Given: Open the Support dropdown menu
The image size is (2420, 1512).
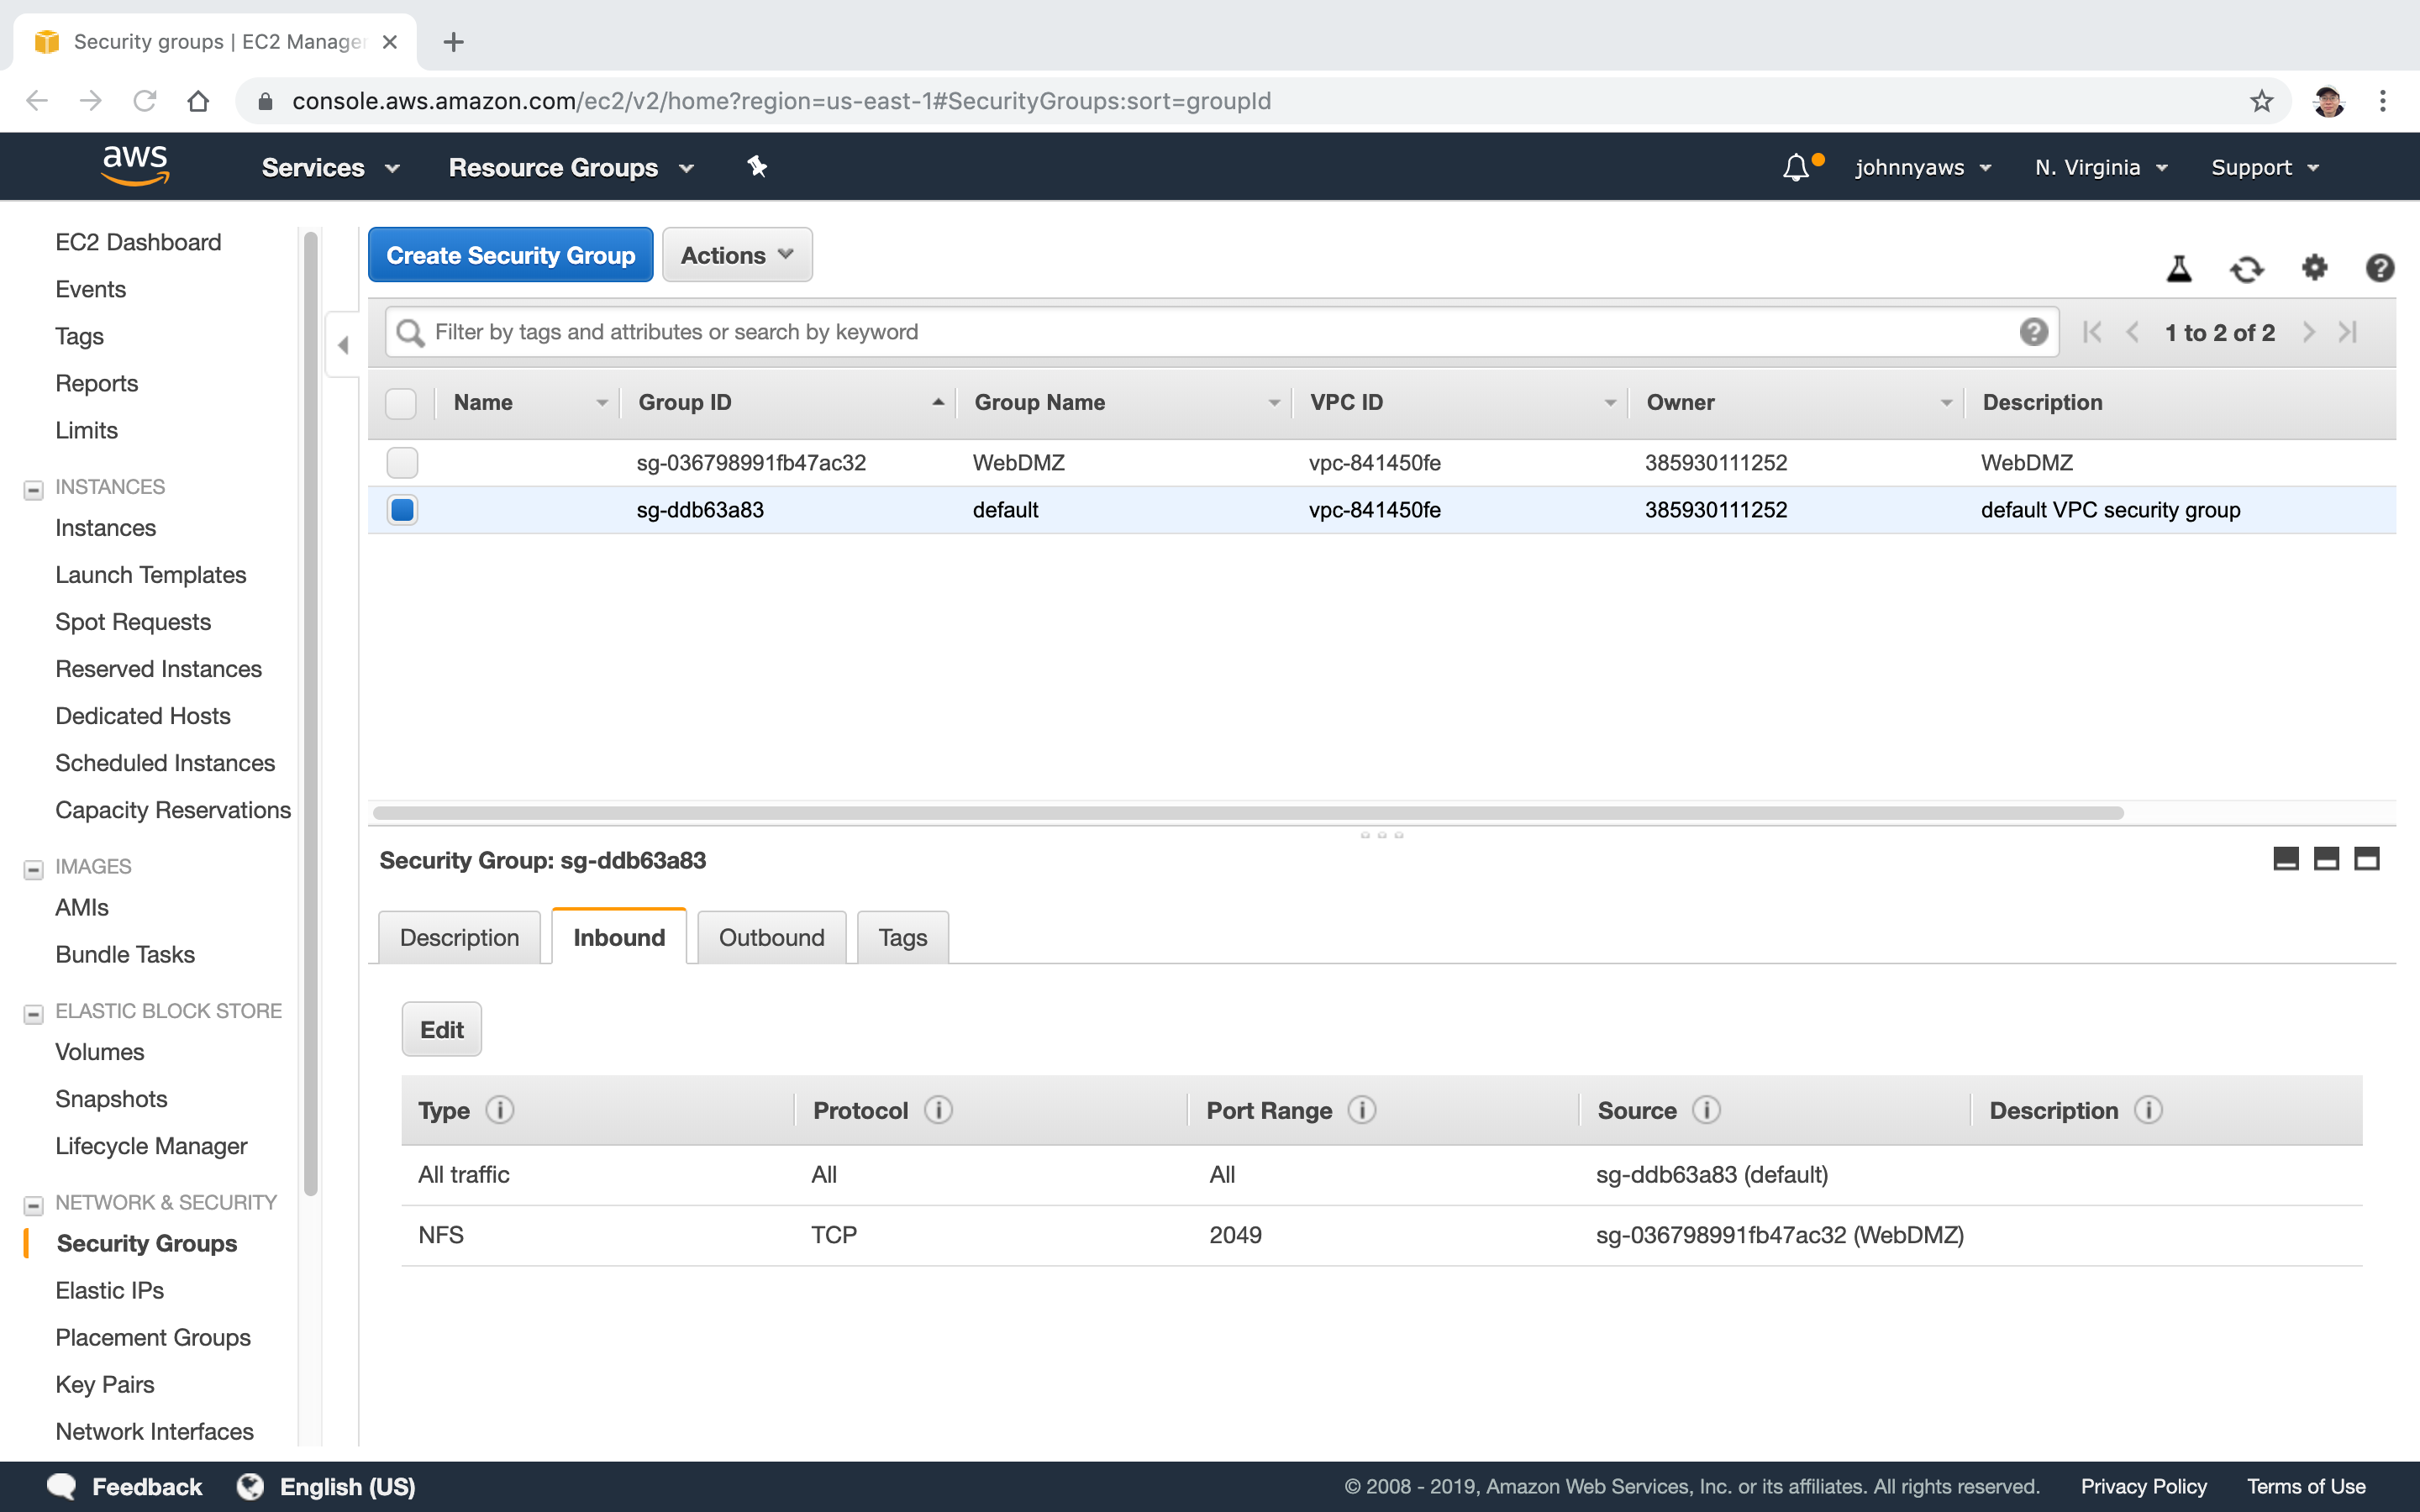Looking at the screenshot, I should (x=2265, y=167).
